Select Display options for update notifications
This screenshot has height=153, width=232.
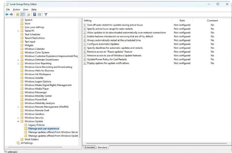coord(108,63)
